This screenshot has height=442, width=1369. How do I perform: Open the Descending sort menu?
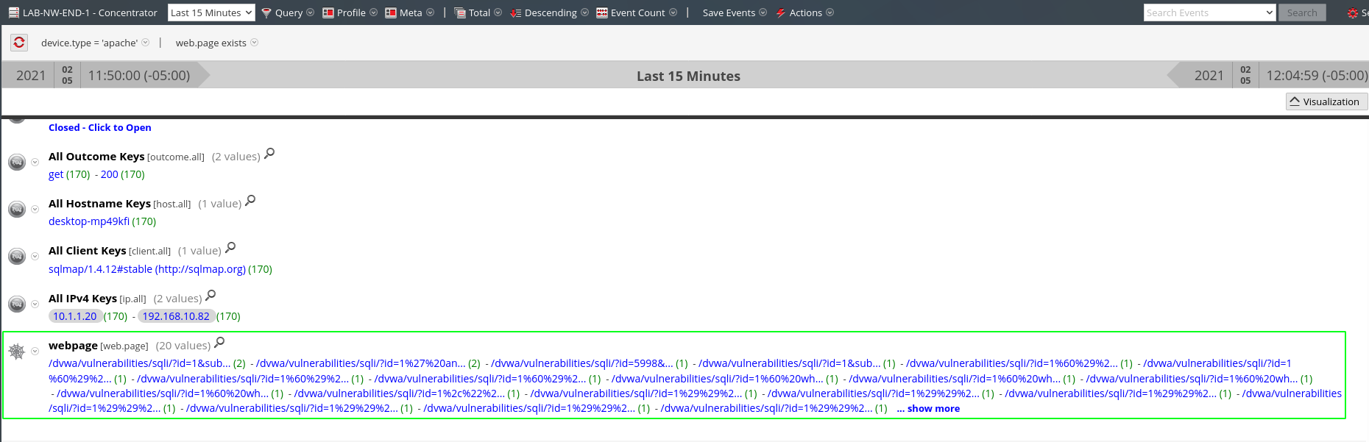[549, 13]
